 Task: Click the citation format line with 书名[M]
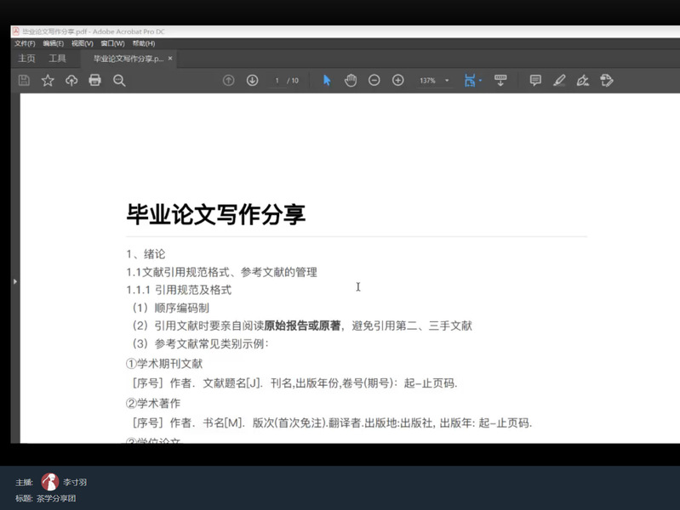pos(332,423)
